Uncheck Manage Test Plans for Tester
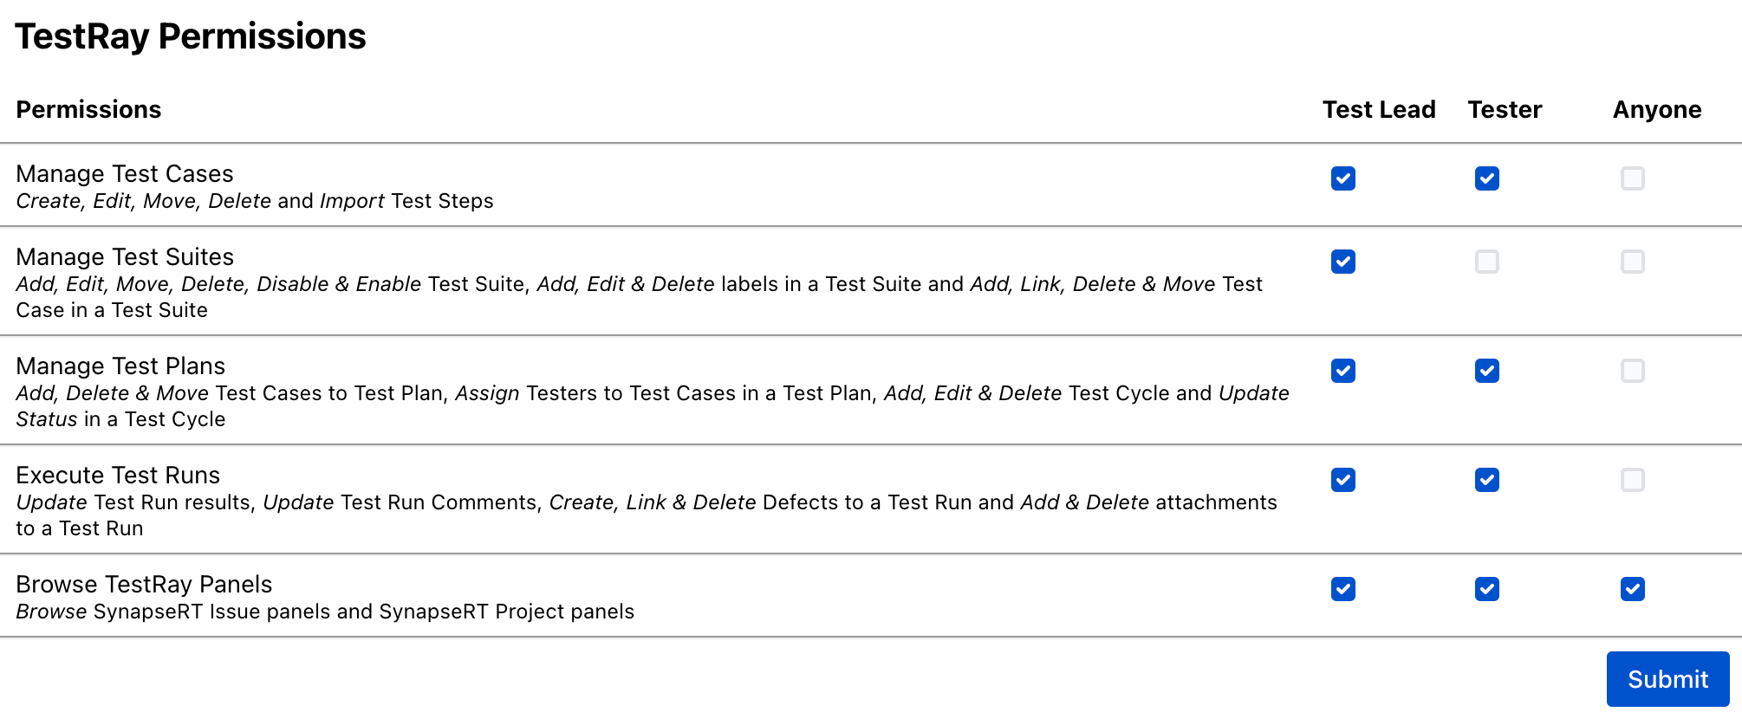 [1487, 371]
